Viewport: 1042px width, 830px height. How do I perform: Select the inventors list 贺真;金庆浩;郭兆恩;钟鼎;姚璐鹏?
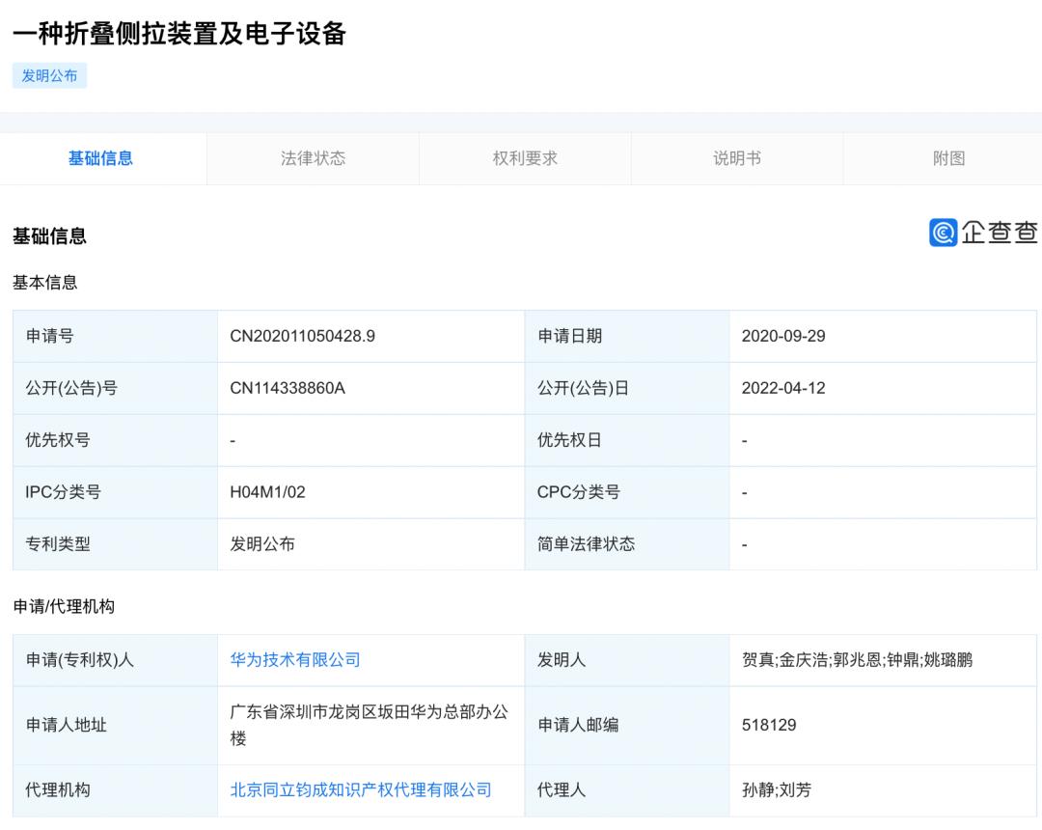[858, 660]
